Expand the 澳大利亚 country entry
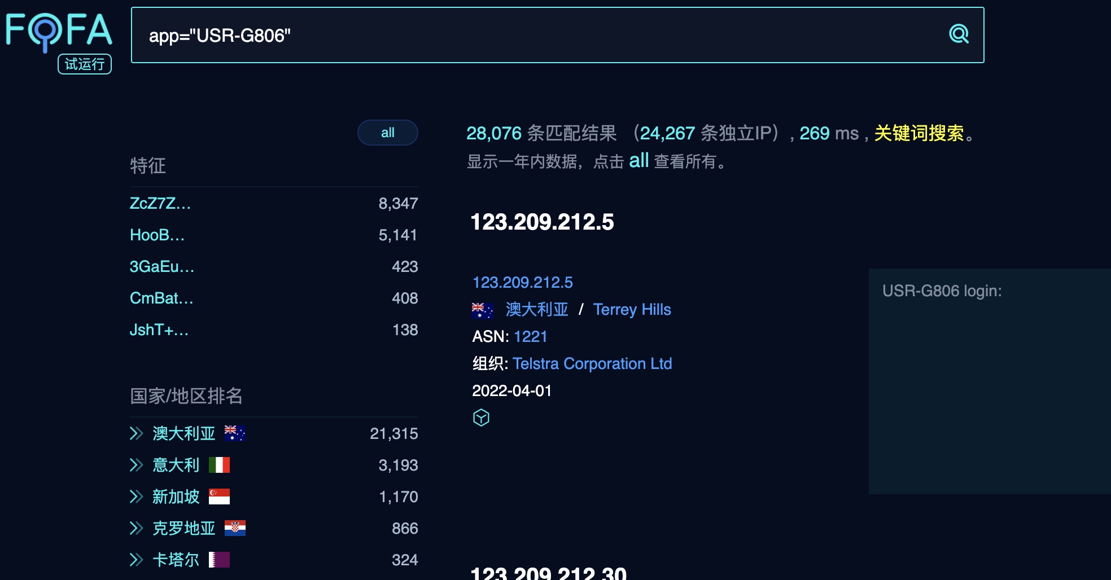Image resolution: width=1111 pixels, height=580 pixels. click(x=136, y=433)
